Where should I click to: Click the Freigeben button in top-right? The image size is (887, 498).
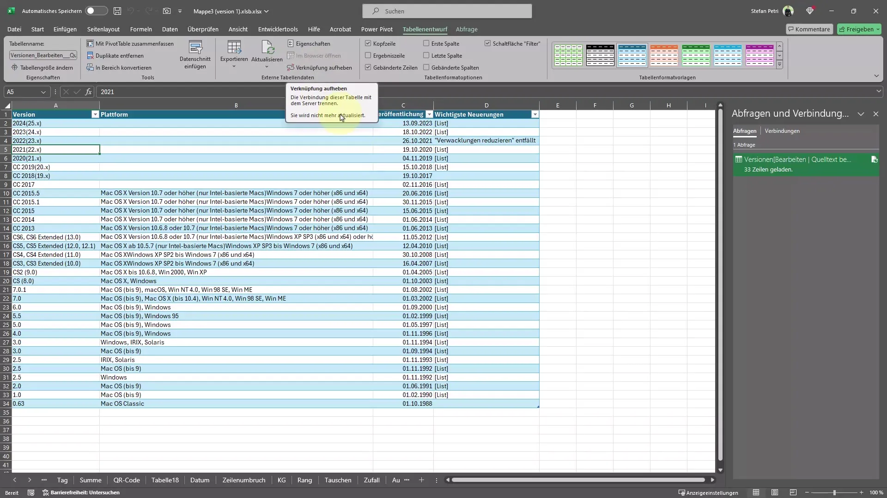pyautogui.click(x=860, y=29)
